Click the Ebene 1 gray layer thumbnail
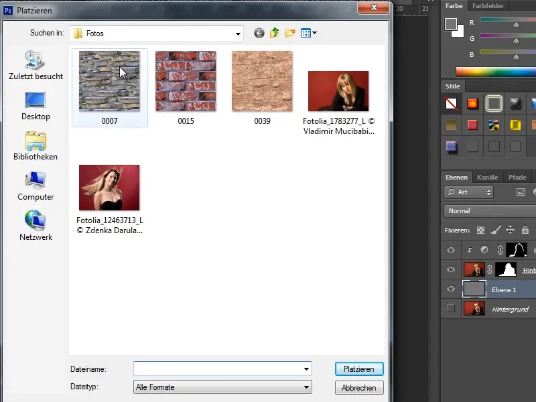This screenshot has height=402, width=536. [x=474, y=289]
